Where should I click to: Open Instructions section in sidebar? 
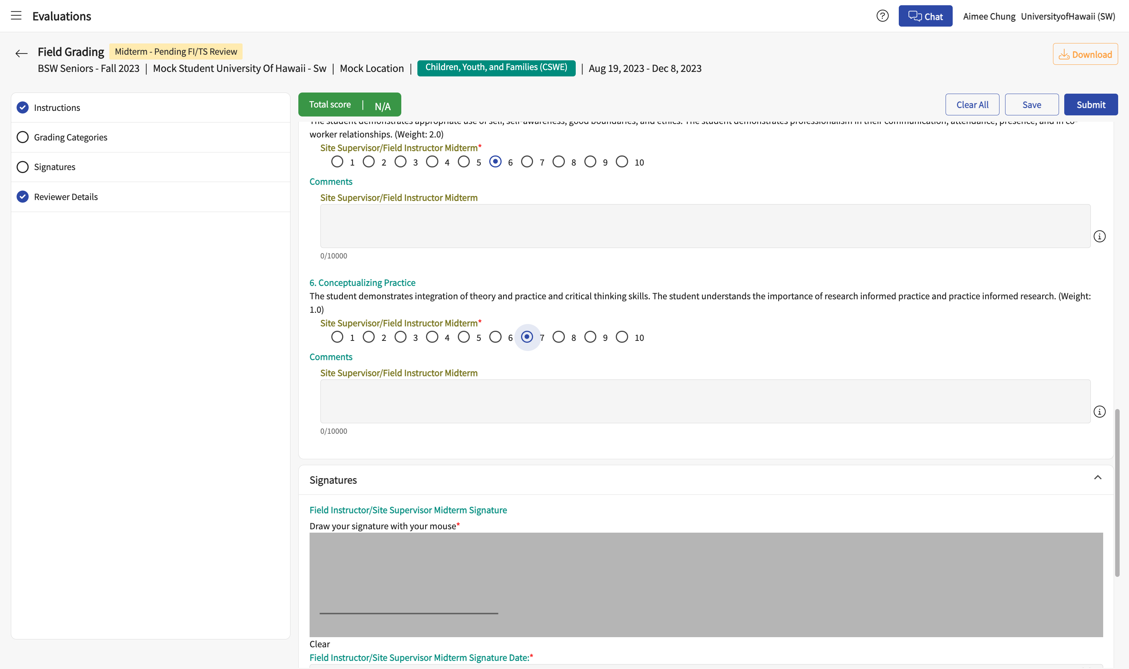150,108
